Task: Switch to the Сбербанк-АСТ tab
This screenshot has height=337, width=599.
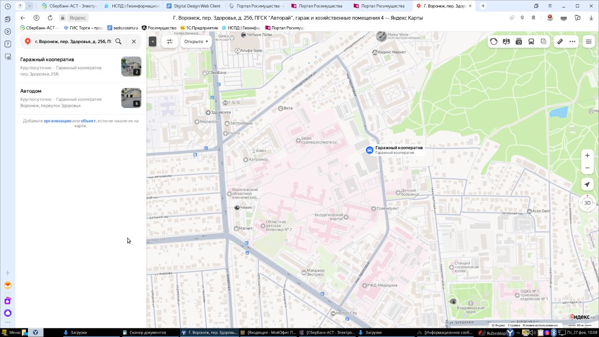Action: click(69, 6)
